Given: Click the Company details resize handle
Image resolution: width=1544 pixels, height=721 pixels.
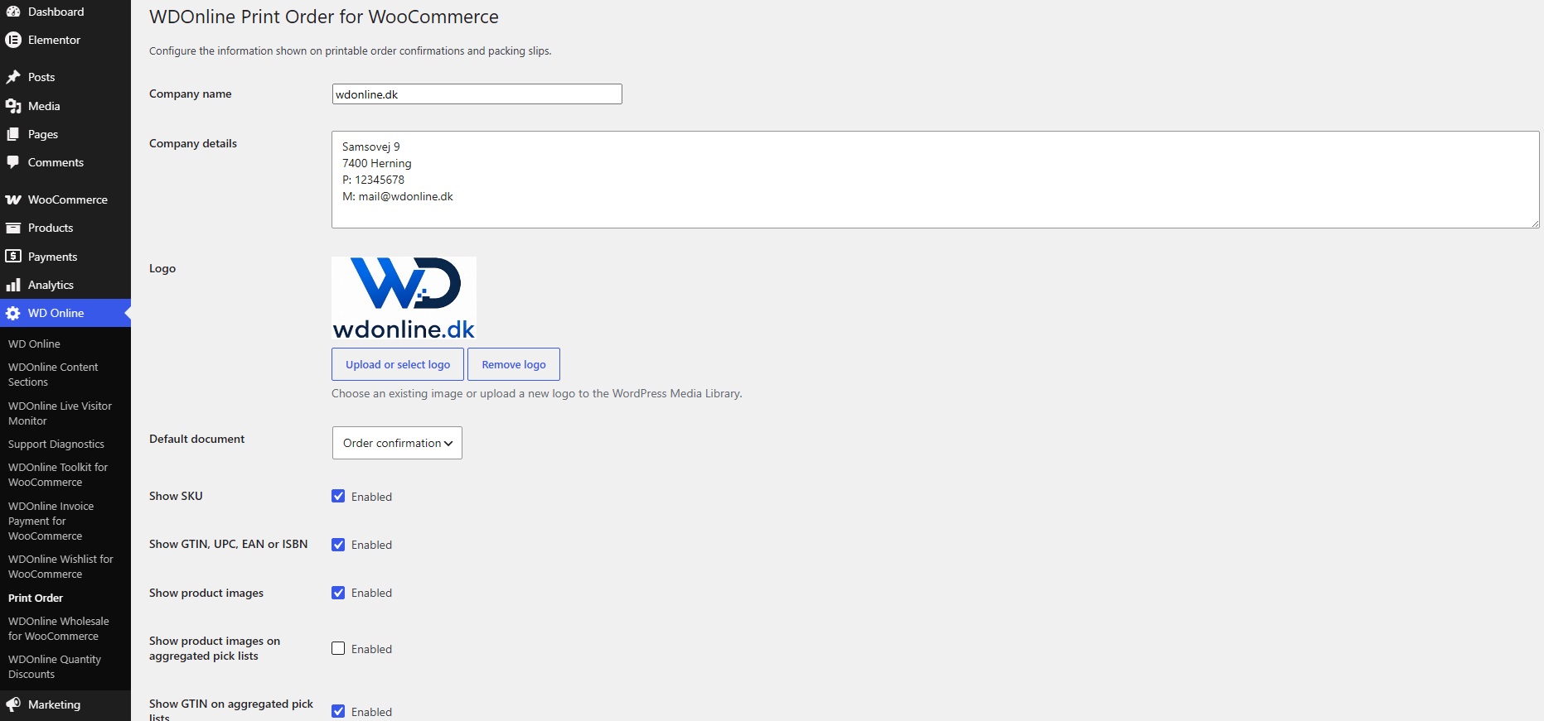Looking at the screenshot, I should 1535,224.
